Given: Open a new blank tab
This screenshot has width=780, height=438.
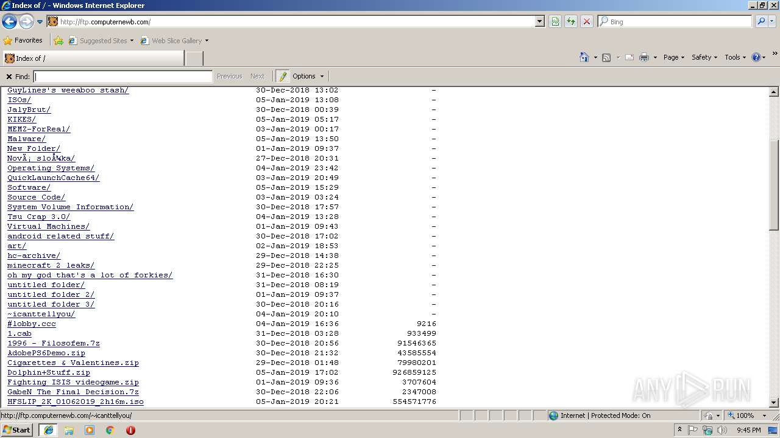Looking at the screenshot, I should coord(194,58).
